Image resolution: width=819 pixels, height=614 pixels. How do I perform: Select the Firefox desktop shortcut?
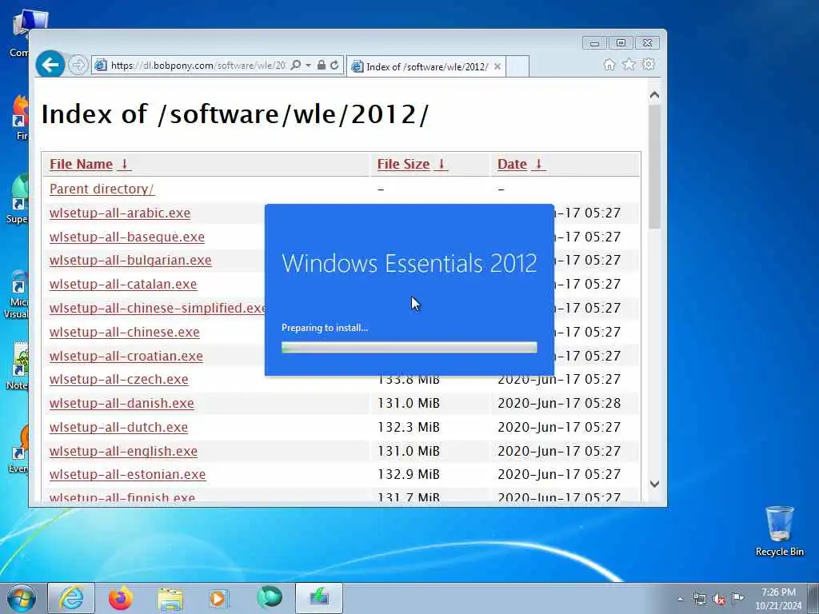(19, 117)
